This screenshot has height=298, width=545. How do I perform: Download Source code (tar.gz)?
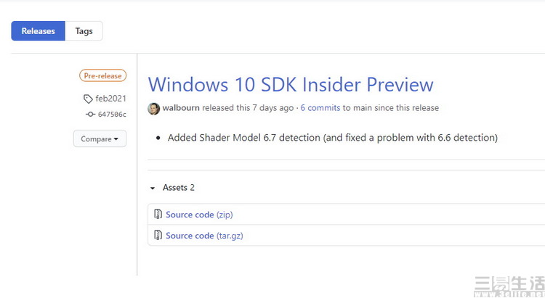click(x=204, y=236)
